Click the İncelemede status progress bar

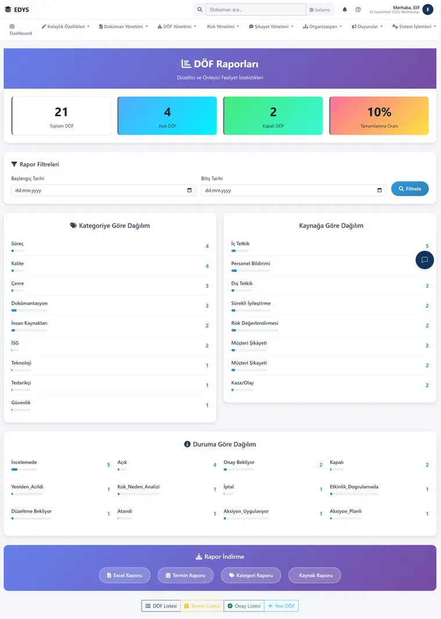24,469
